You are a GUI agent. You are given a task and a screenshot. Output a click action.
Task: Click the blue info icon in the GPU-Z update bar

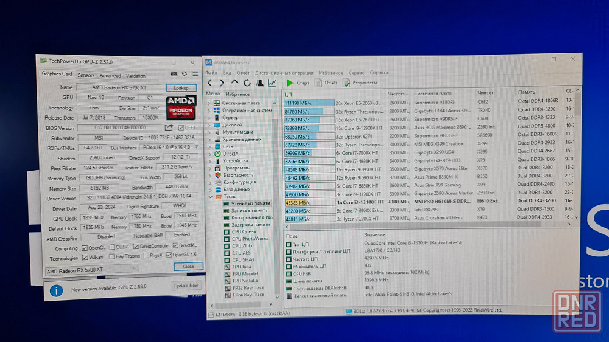click(56, 290)
